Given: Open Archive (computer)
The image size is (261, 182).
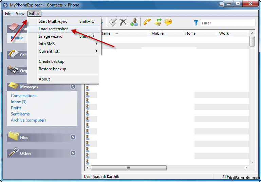Looking at the screenshot, I should click(28, 120).
